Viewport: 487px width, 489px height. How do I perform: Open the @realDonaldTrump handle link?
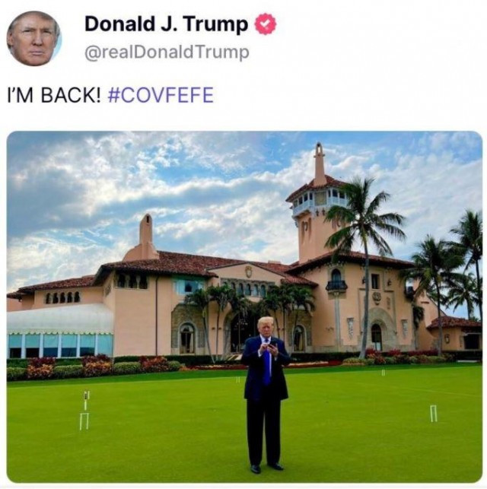tap(167, 52)
